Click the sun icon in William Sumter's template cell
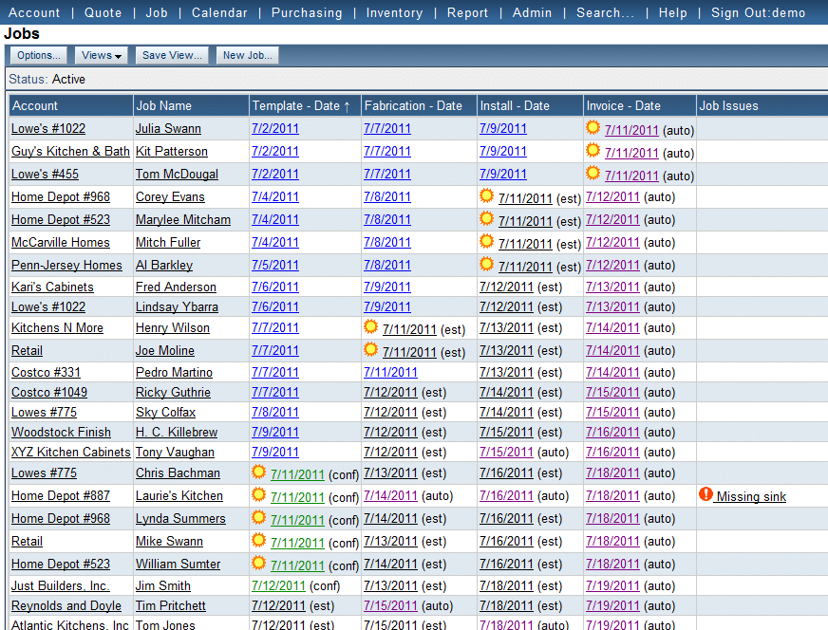This screenshot has height=630, width=828. pyautogui.click(x=258, y=563)
